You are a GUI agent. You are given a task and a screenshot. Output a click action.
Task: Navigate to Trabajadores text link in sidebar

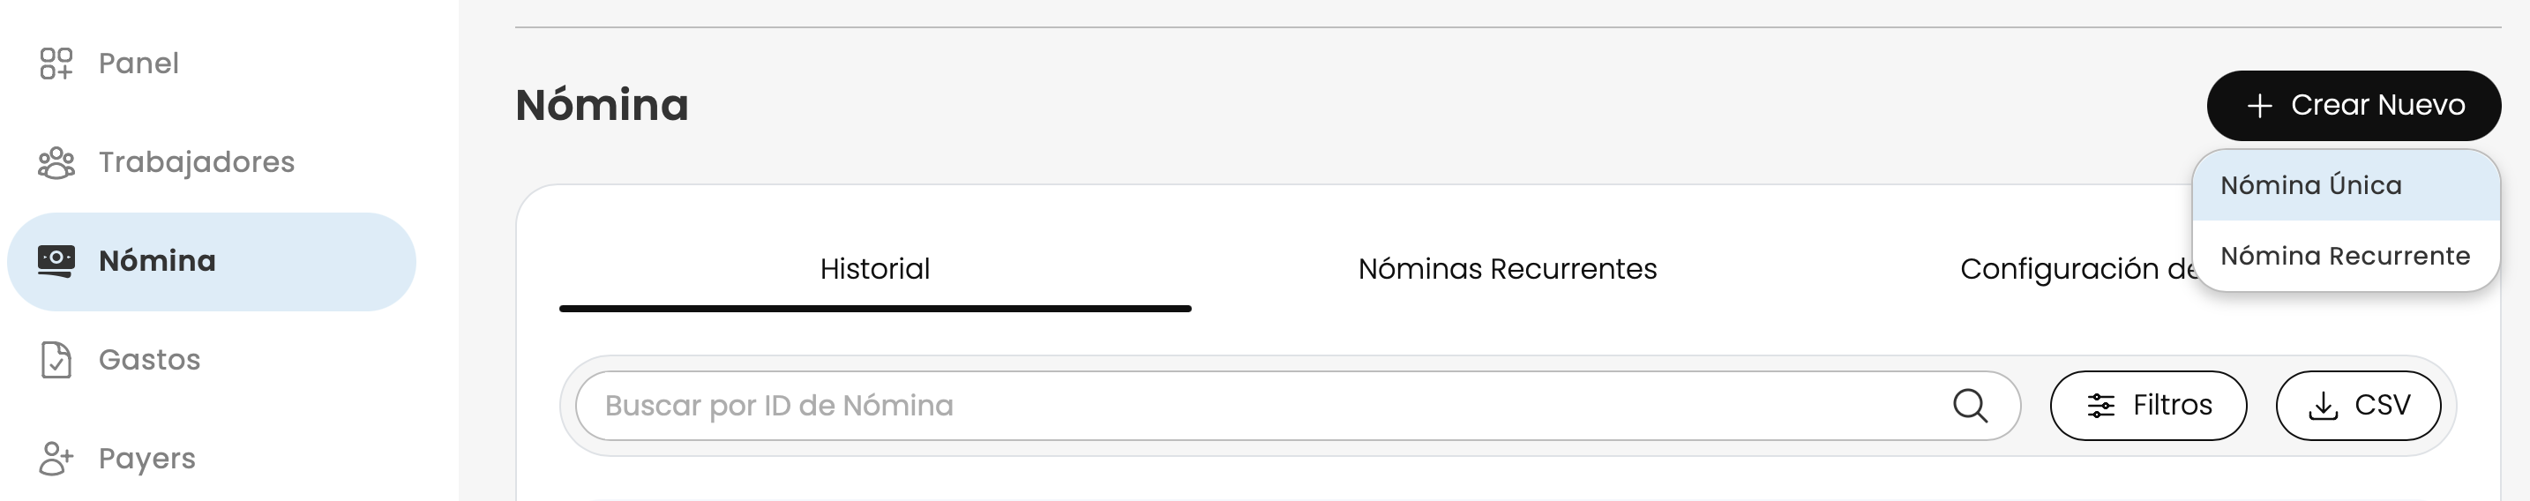[x=197, y=162]
